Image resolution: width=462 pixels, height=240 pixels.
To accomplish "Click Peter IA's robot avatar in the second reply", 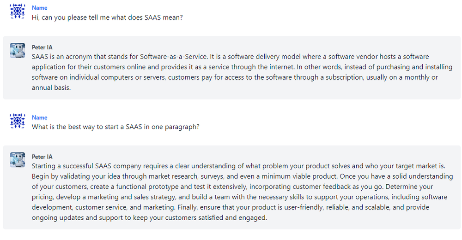I will (18, 160).
